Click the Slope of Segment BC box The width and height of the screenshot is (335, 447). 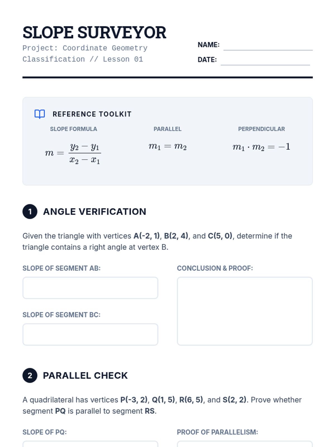click(90, 334)
